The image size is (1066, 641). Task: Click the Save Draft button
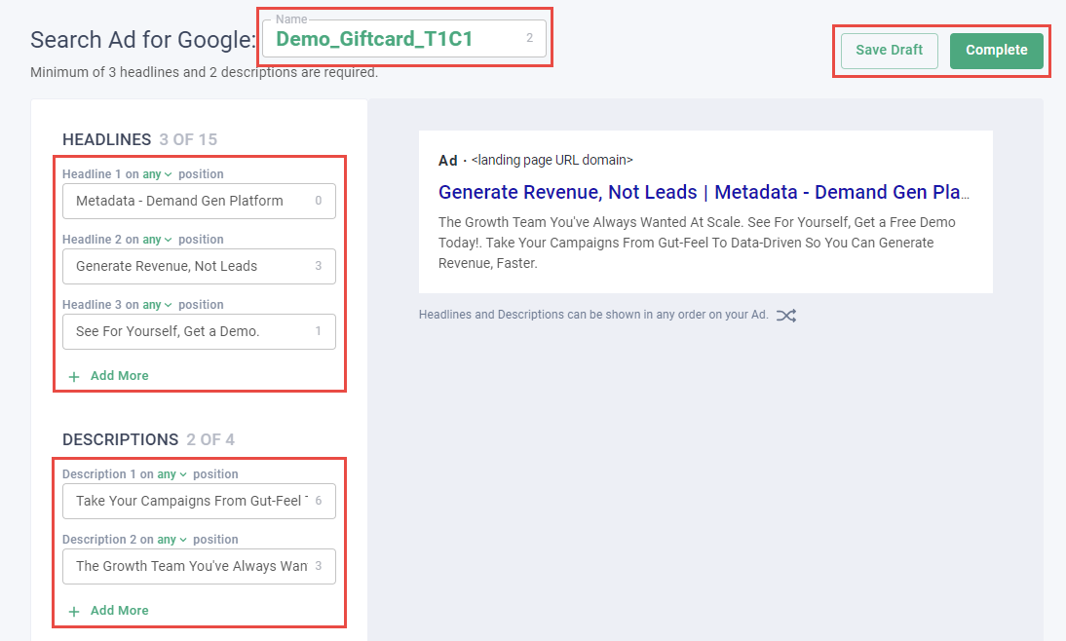point(889,51)
